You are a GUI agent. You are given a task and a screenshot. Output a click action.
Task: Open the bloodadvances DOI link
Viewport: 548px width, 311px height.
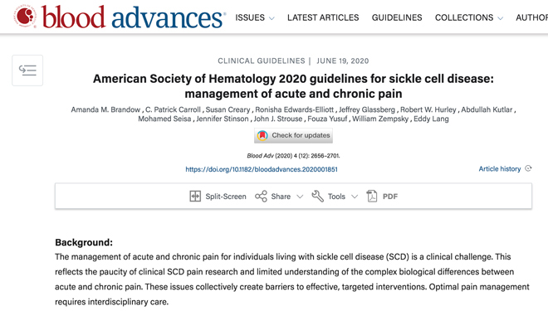(262, 169)
